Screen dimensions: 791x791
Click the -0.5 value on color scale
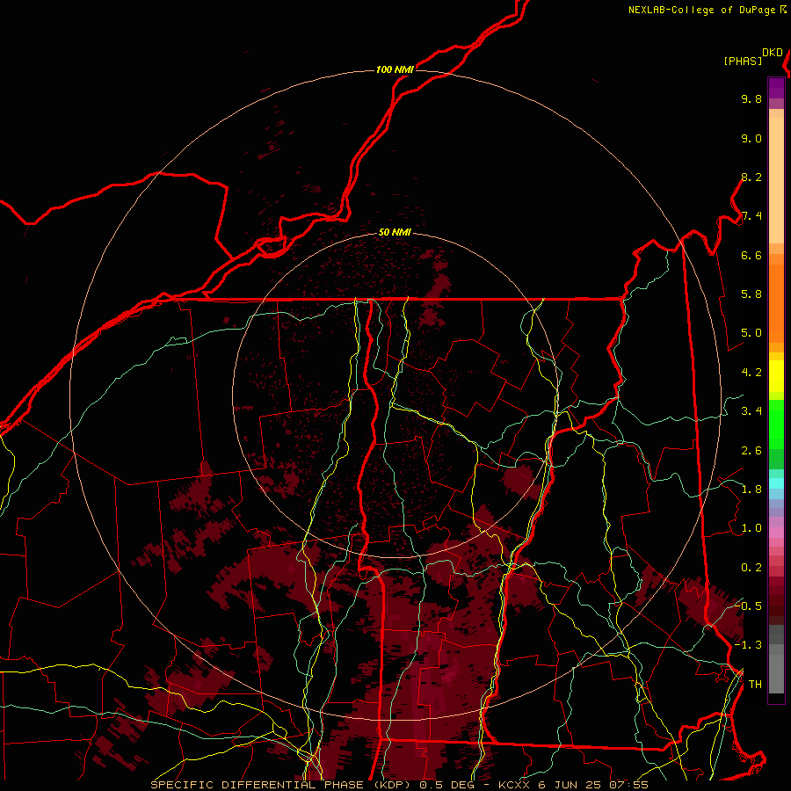tap(749, 606)
